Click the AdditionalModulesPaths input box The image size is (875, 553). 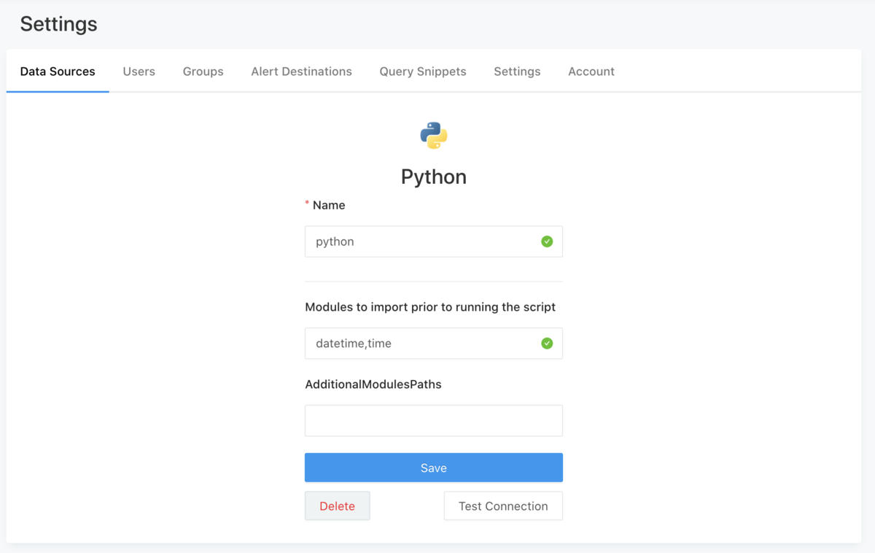(x=434, y=421)
